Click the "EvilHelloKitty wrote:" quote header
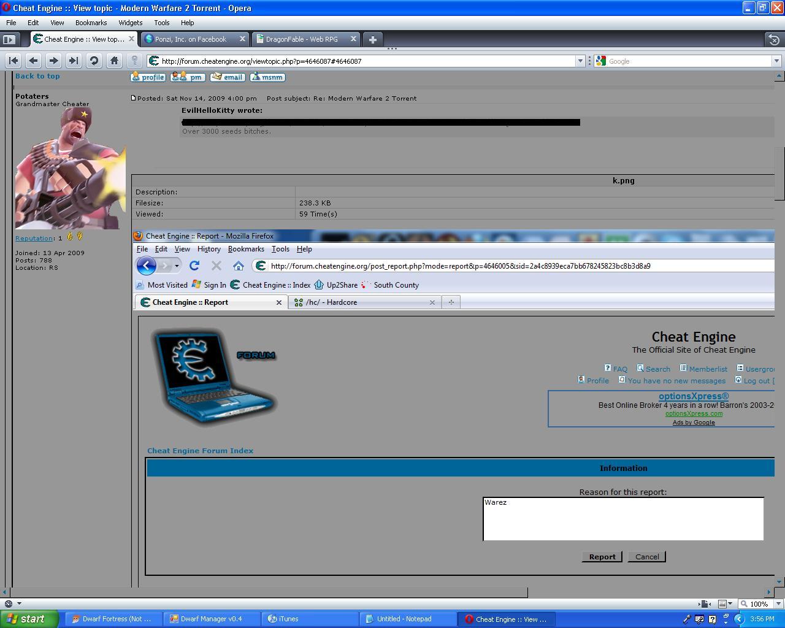 (222, 110)
